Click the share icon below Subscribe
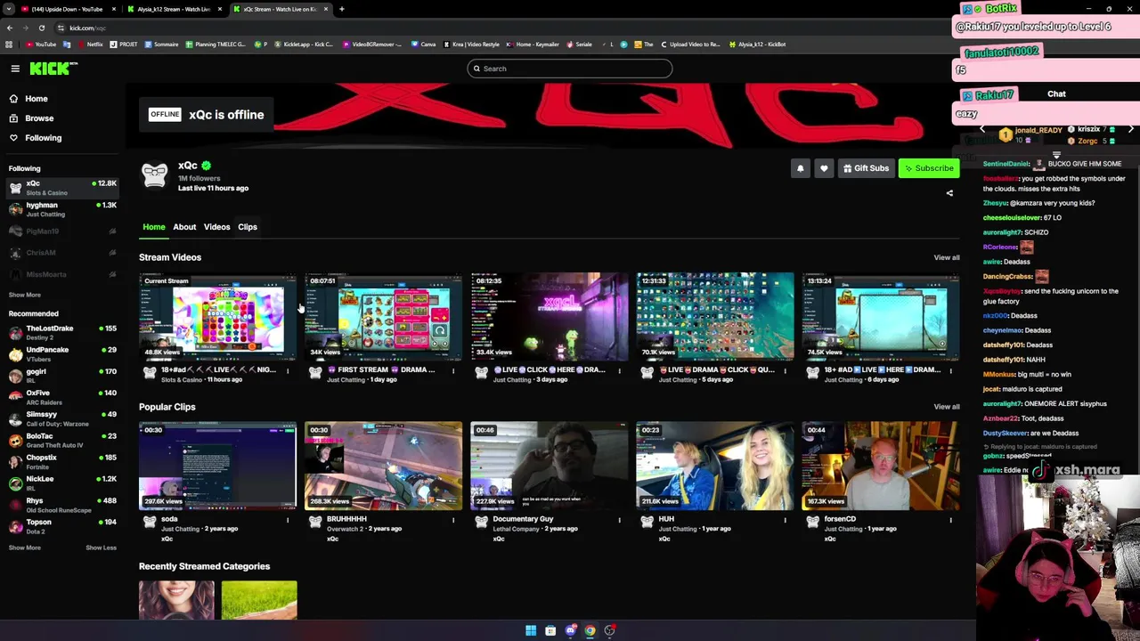The width and height of the screenshot is (1140, 641). pos(949,193)
